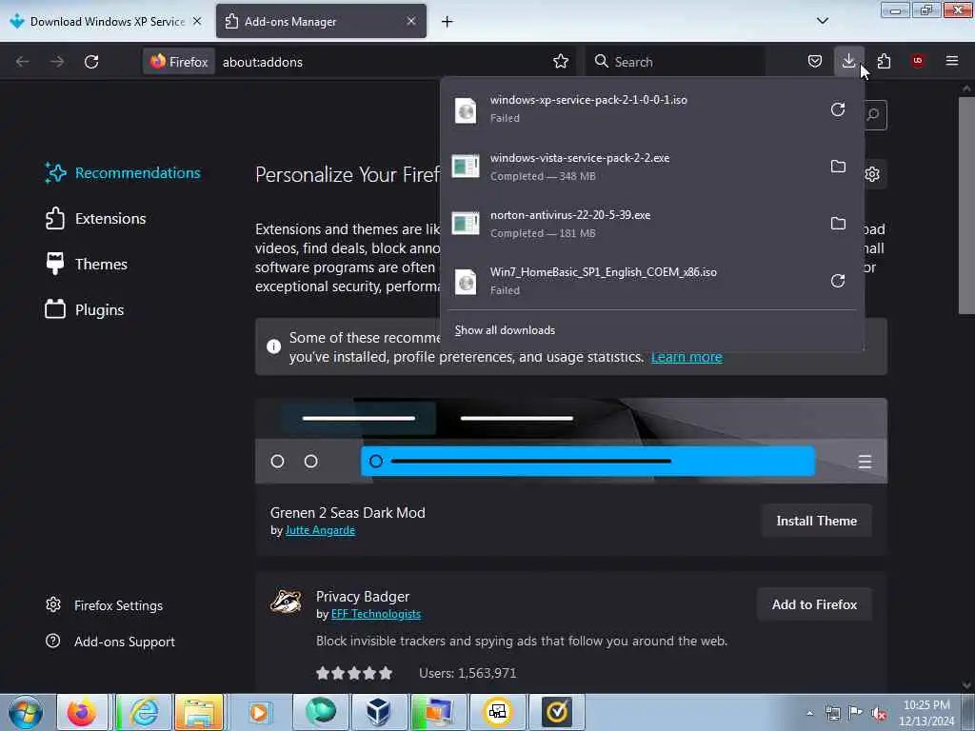Open Plugins category in sidebar
Image resolution: width=975 pixels, height=731 pixels.
[84, 309]
